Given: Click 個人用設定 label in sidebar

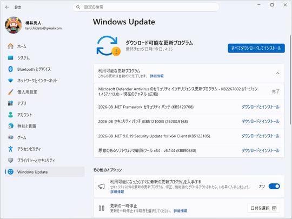Looking at the screenshot, I should click(x=28, y=92).
